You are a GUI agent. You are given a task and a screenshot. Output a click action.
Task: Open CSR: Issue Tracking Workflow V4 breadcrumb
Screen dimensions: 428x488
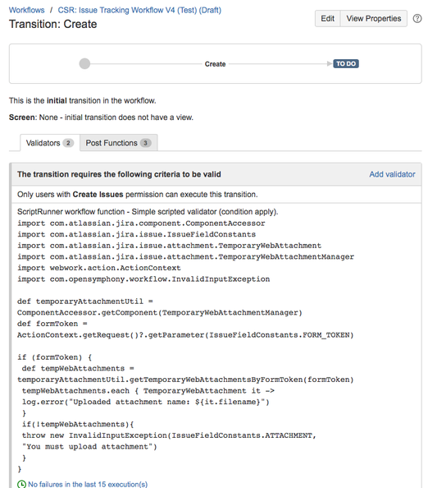[139, 11]
